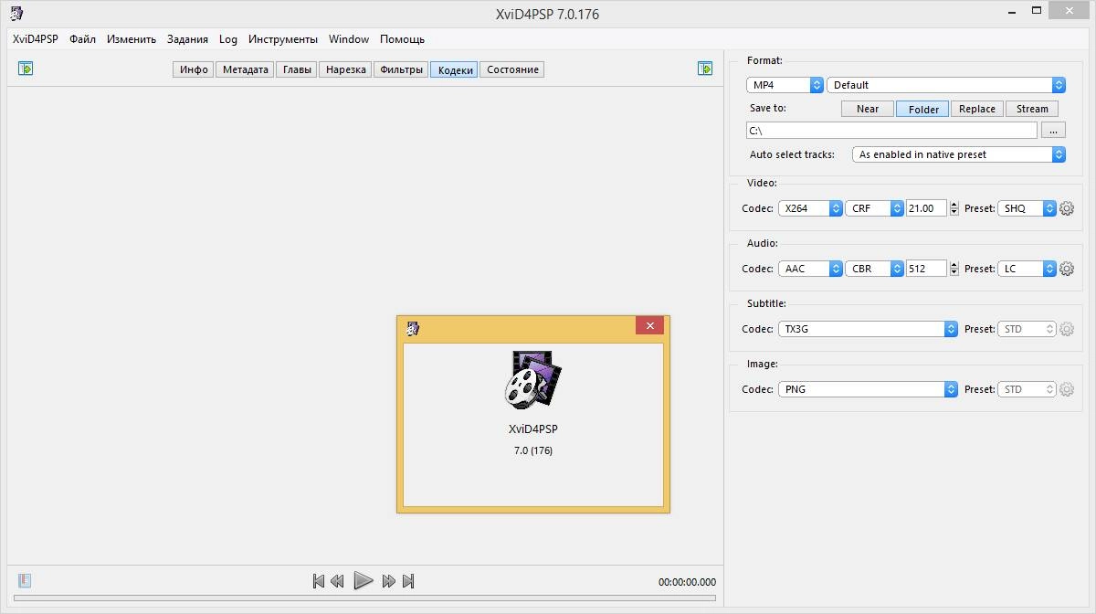Open the Файл menu
1096x614 pixels.
pos(82,39)
